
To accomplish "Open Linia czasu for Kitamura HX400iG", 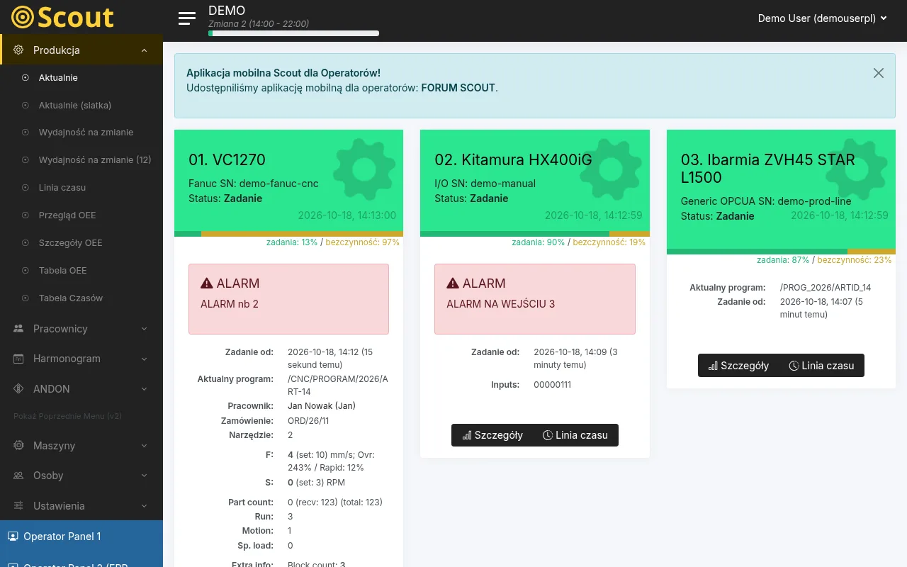I will coord(575,435).
